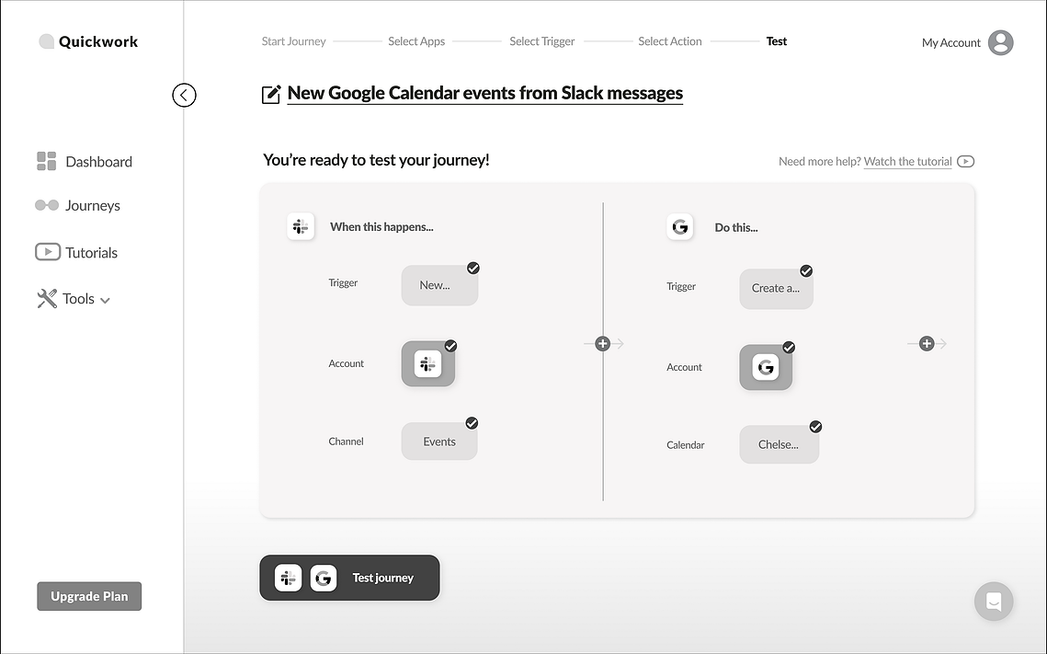Click the Test journey button
The width and height of the screenshot is (1047, 654).
tap(350, 578)
